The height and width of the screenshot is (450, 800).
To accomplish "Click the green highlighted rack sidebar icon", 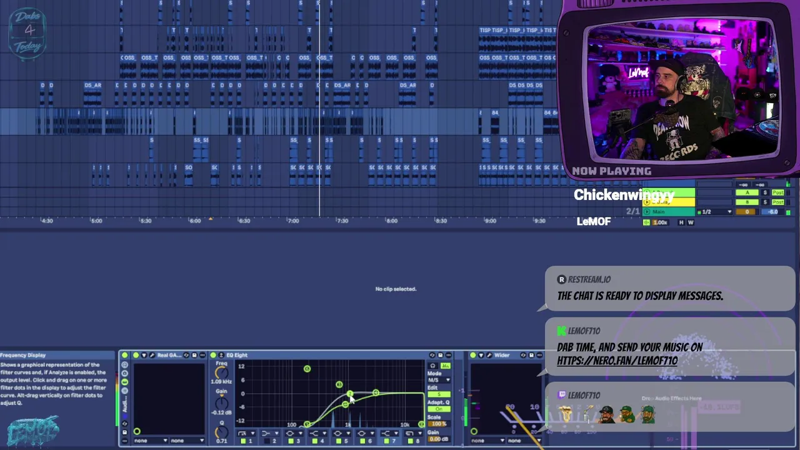I will [x=125, y=382].
